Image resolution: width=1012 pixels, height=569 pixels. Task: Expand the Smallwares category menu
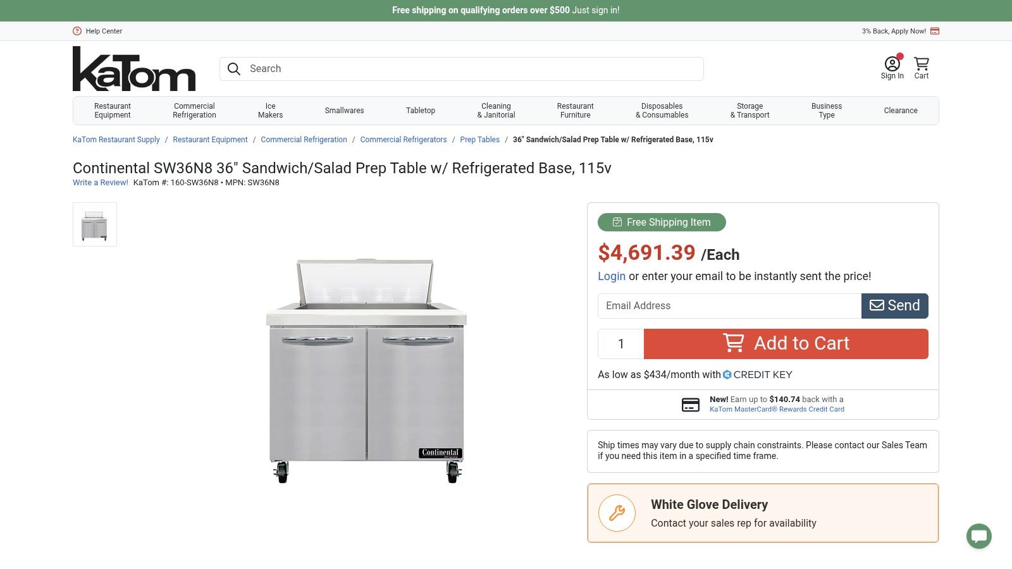[x=344, y=111]
